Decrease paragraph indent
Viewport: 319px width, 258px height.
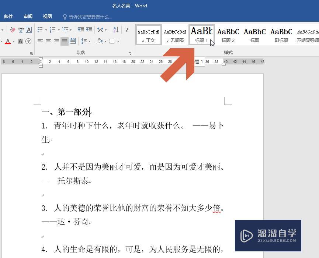coord(80,30)
